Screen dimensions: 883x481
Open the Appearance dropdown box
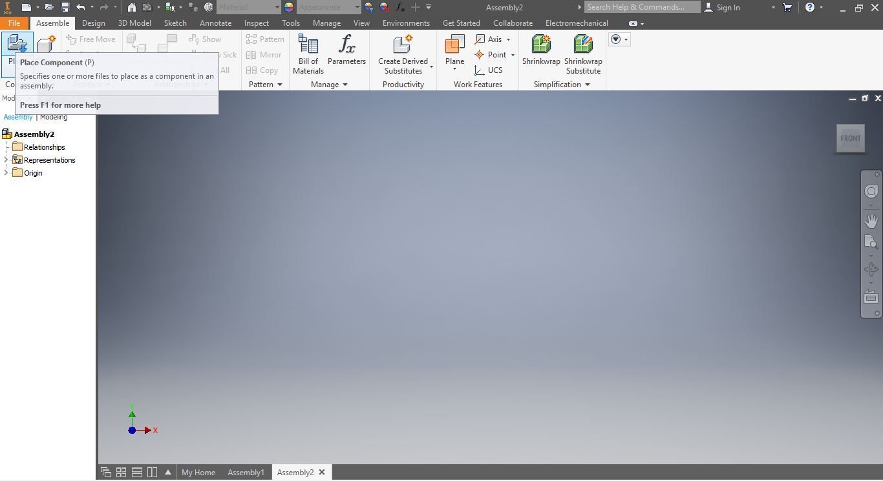[x=329, y=7]
